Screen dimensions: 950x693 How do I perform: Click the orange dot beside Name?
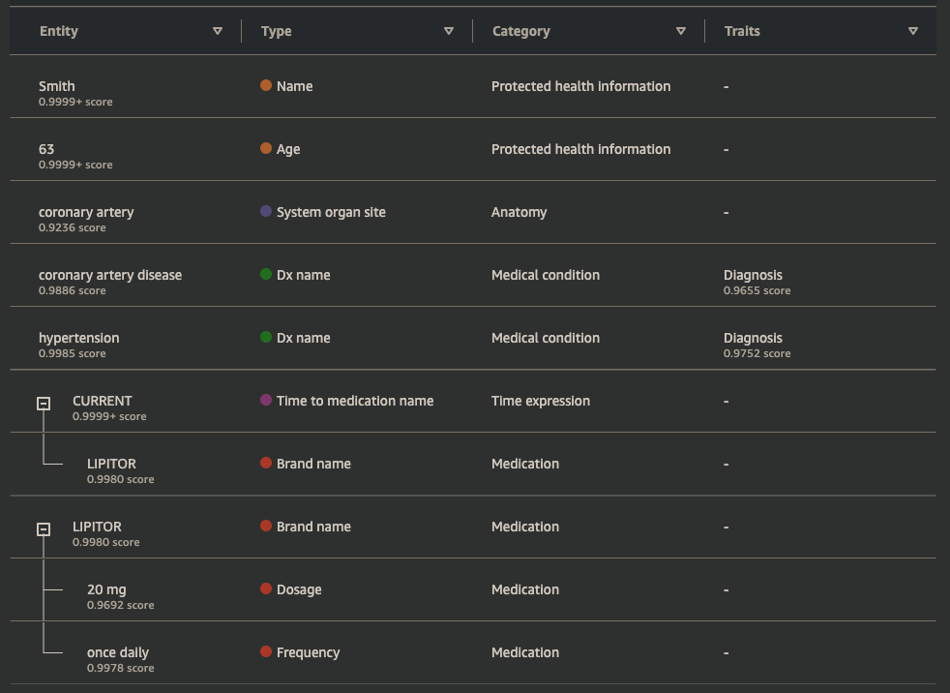[x=266, y=86]
